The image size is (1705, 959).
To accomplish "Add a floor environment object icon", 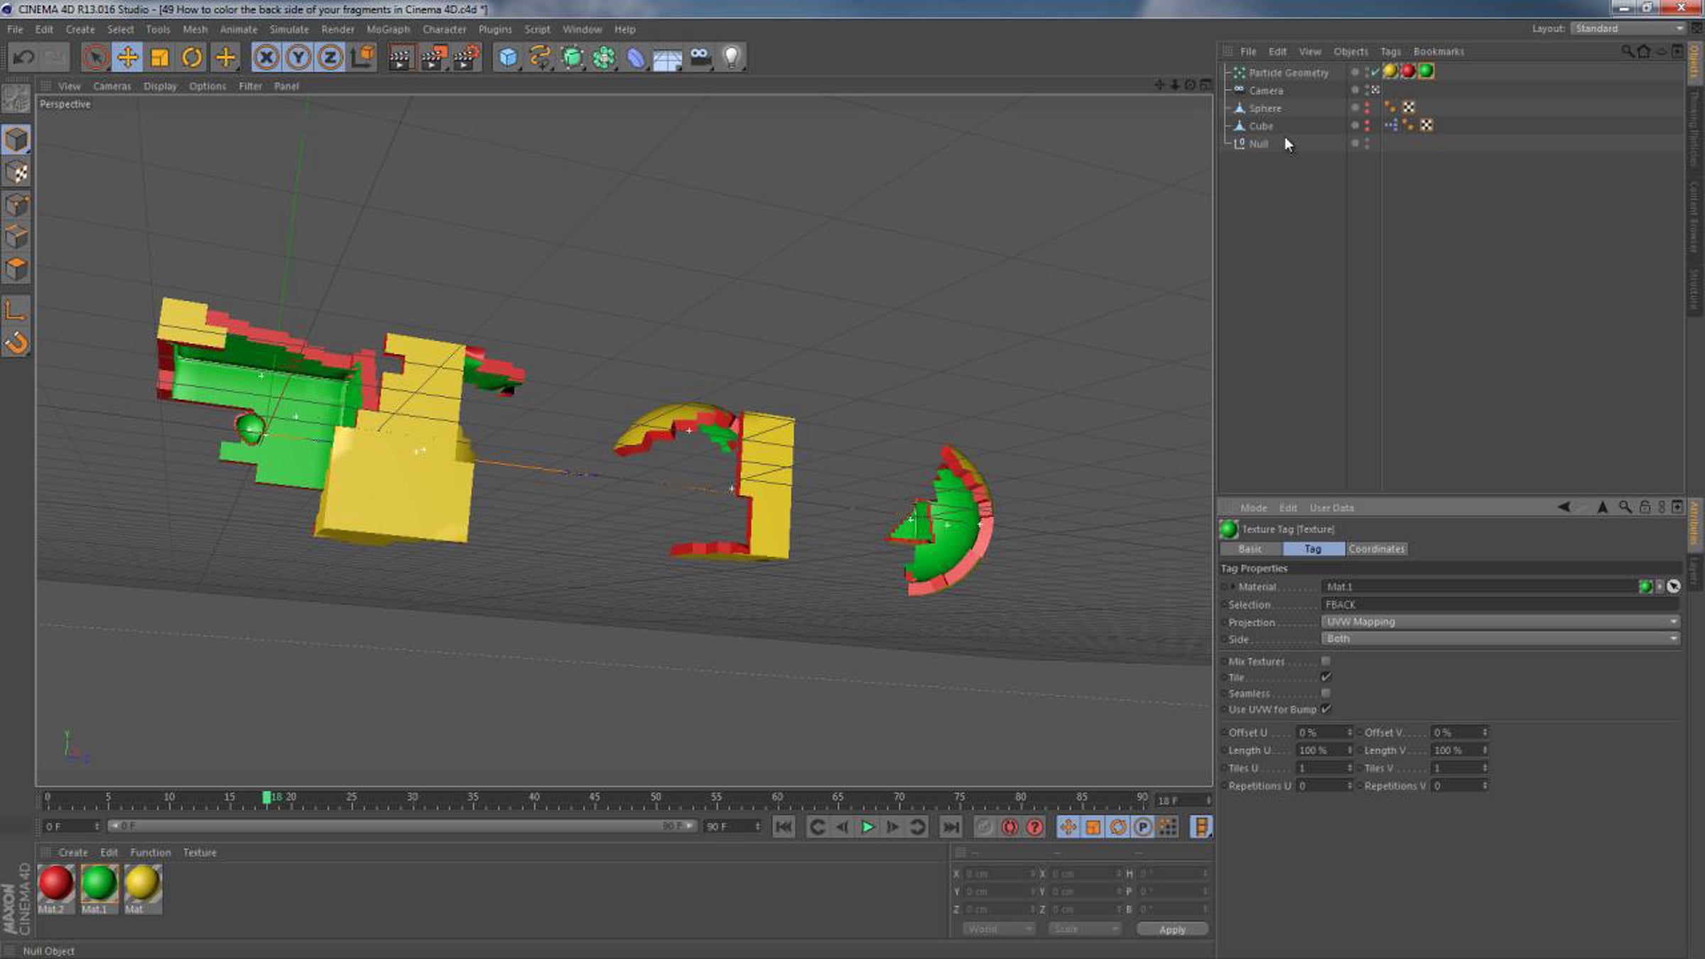I will (667, 58).
